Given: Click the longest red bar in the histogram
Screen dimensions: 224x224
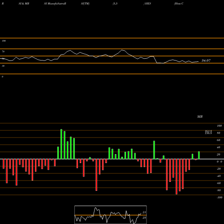Looking at the screenshot, I should click(x=177, y=177).
